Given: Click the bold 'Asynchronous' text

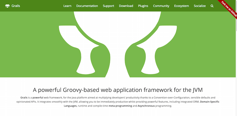Looking at the screenshot, I should (x=146, y=106).
